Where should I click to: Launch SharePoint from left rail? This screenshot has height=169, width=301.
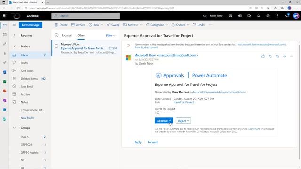pyautogui.click(x=5, y=109)
